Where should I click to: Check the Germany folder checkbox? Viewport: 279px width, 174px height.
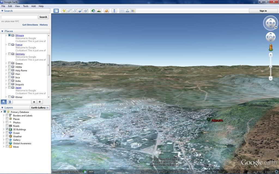(10, 54)
